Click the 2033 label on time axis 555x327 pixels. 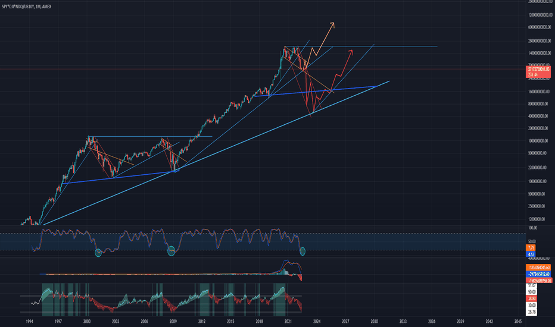(403, 321)
